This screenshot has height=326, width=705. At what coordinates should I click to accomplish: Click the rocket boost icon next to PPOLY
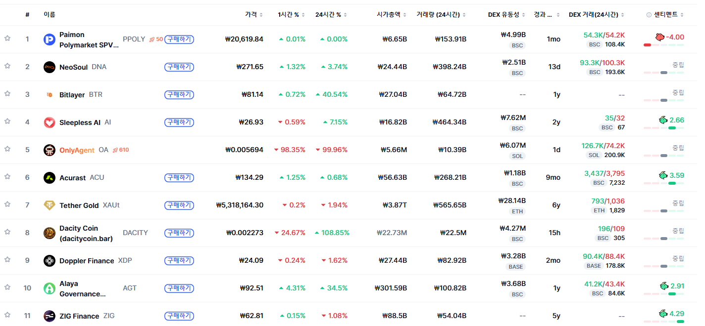152,39
